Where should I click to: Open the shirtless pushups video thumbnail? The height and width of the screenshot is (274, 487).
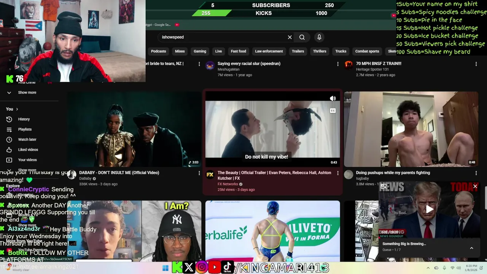[411, 129]
